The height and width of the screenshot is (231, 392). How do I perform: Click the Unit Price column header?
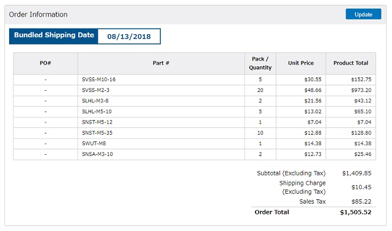click(301, 63)
